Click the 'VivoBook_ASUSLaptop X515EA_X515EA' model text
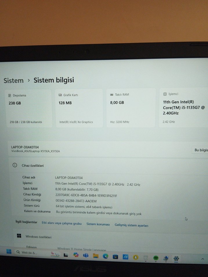The image size is (208, 277). click(x=36, y=151)
